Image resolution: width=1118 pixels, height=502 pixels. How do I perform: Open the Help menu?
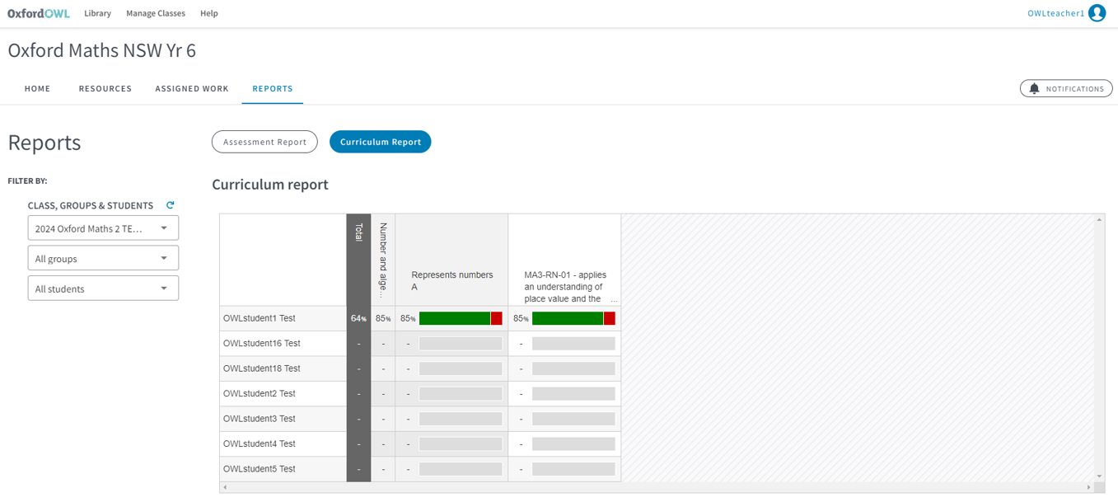coord(209,13)
